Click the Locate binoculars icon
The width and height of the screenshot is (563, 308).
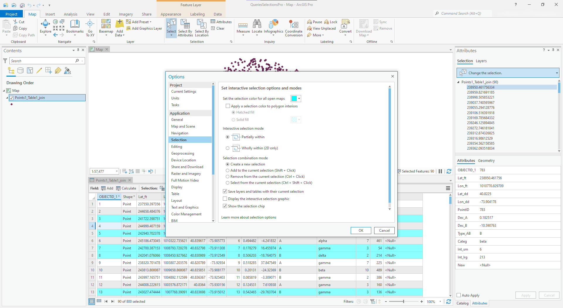257,24
